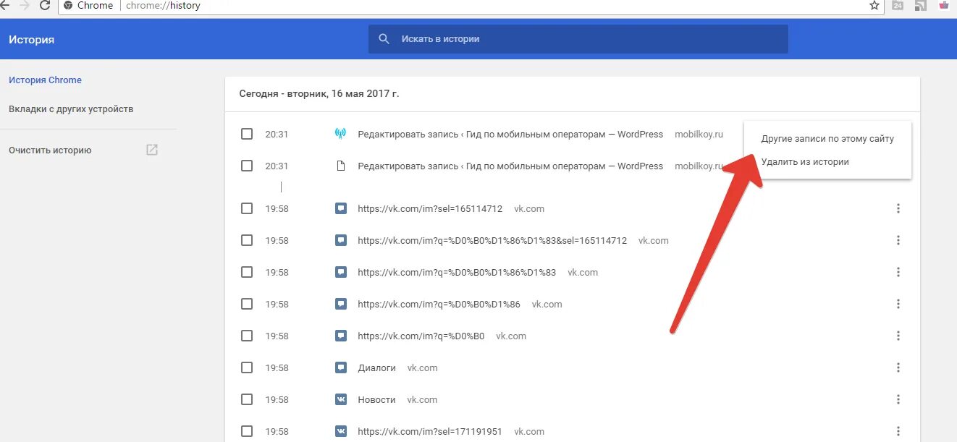Select 'История Chrome' in the sidebar
Screen dimensions: 957x442
(45, 80)
